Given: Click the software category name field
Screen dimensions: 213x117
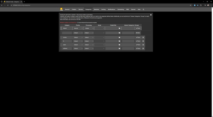Looking at the screenshot, I should 67,49.
